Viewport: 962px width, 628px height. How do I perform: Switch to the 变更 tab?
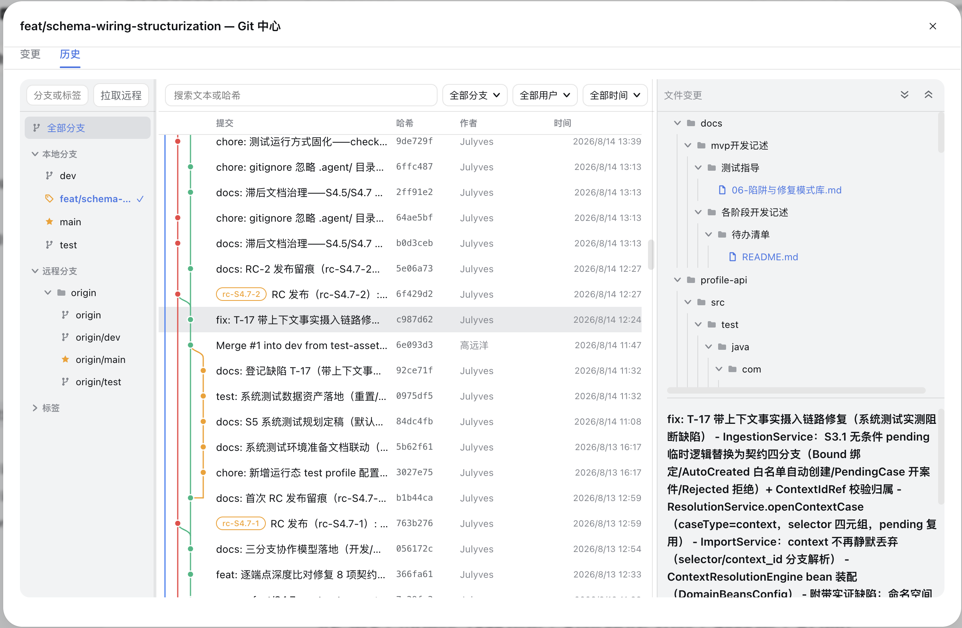(x=30, y=55)
